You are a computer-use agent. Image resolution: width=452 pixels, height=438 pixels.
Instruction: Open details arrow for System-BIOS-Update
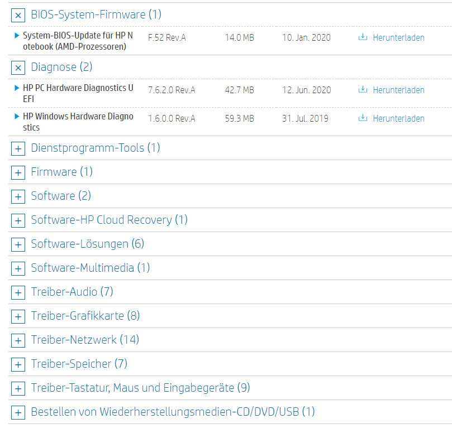point(17,35)
